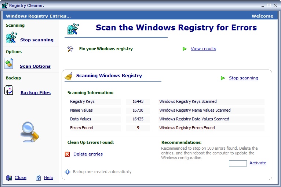The image size is (281, 187).
Task: Click the Scan Options document icon
Action: (x=9, y=63)
